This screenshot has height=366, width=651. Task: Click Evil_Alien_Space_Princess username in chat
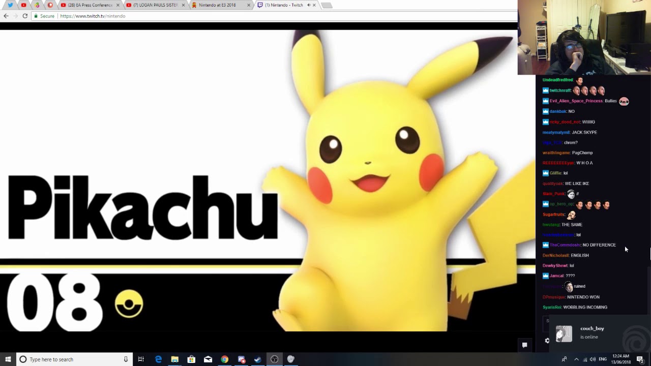[576, 101]
